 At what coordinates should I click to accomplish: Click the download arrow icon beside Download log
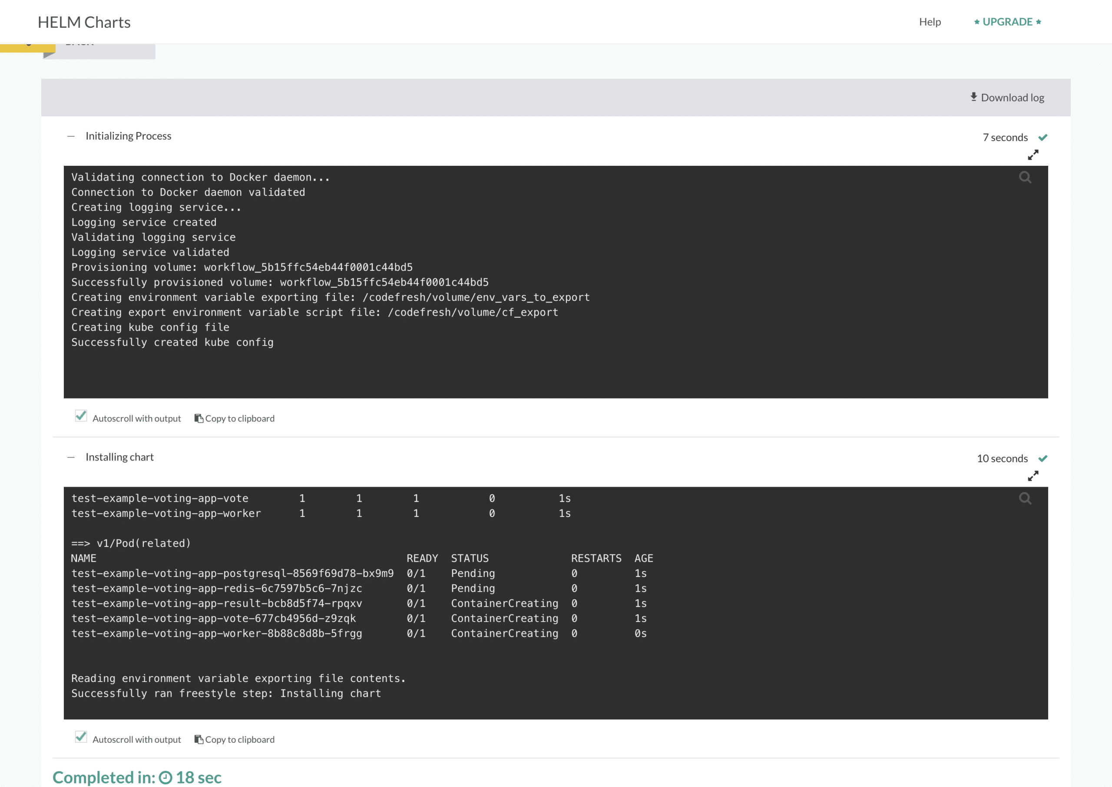click(x=973, y=97)
